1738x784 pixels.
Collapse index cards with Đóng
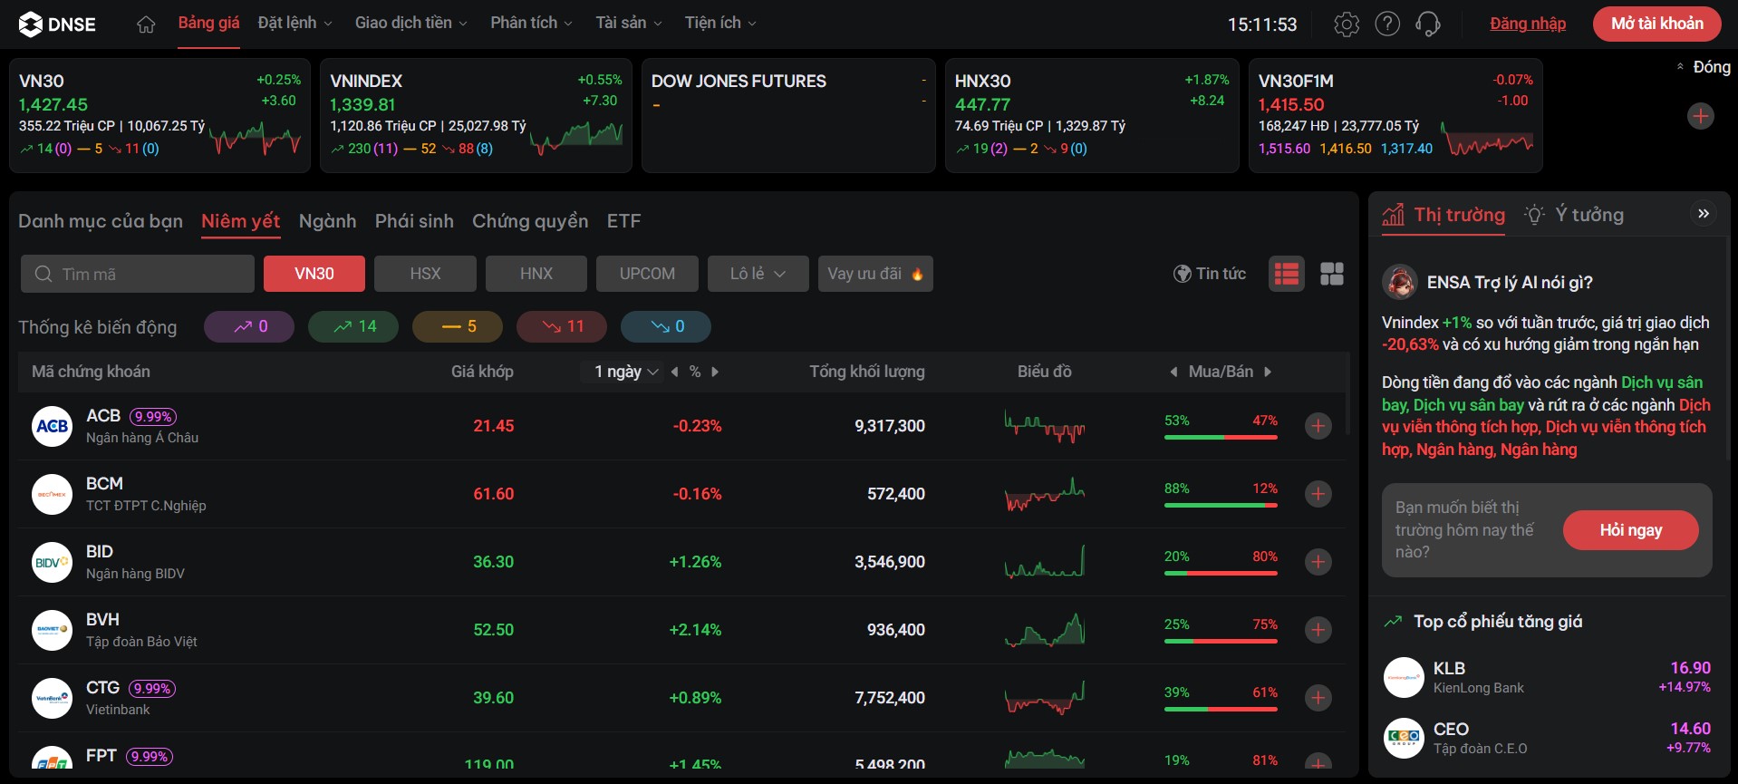pyautogui.click(x=1703, y=67)
